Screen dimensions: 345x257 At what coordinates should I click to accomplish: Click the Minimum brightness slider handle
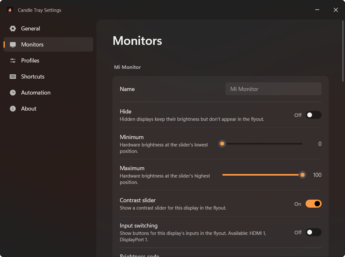pos(222,144)
